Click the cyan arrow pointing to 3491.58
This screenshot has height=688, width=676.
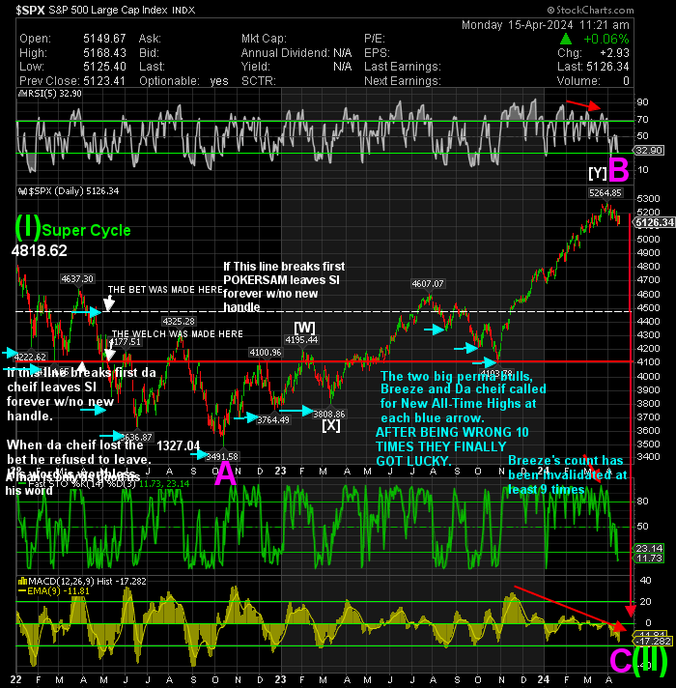pyautogui.click(x=200, y=455)
